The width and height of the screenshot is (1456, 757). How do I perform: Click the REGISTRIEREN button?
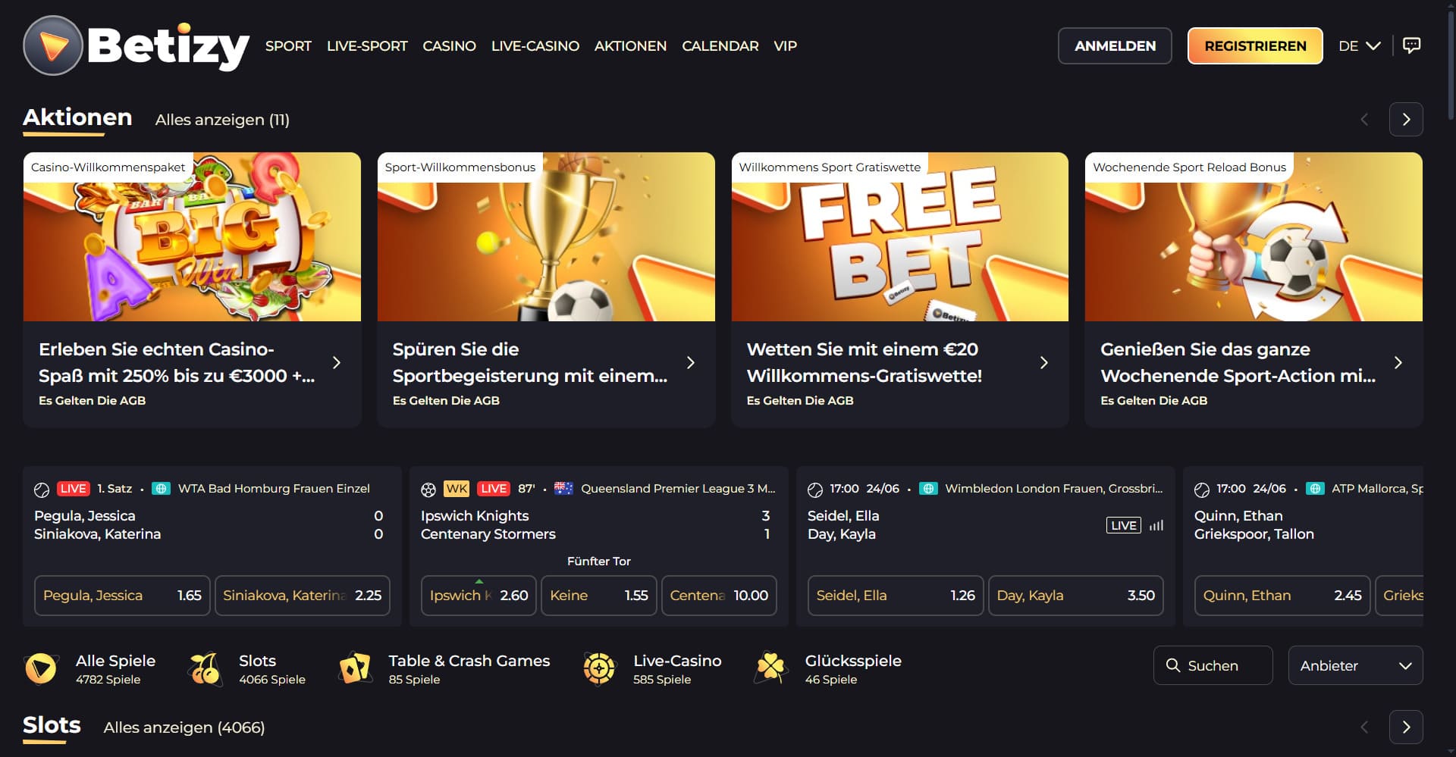[1255, 45]
